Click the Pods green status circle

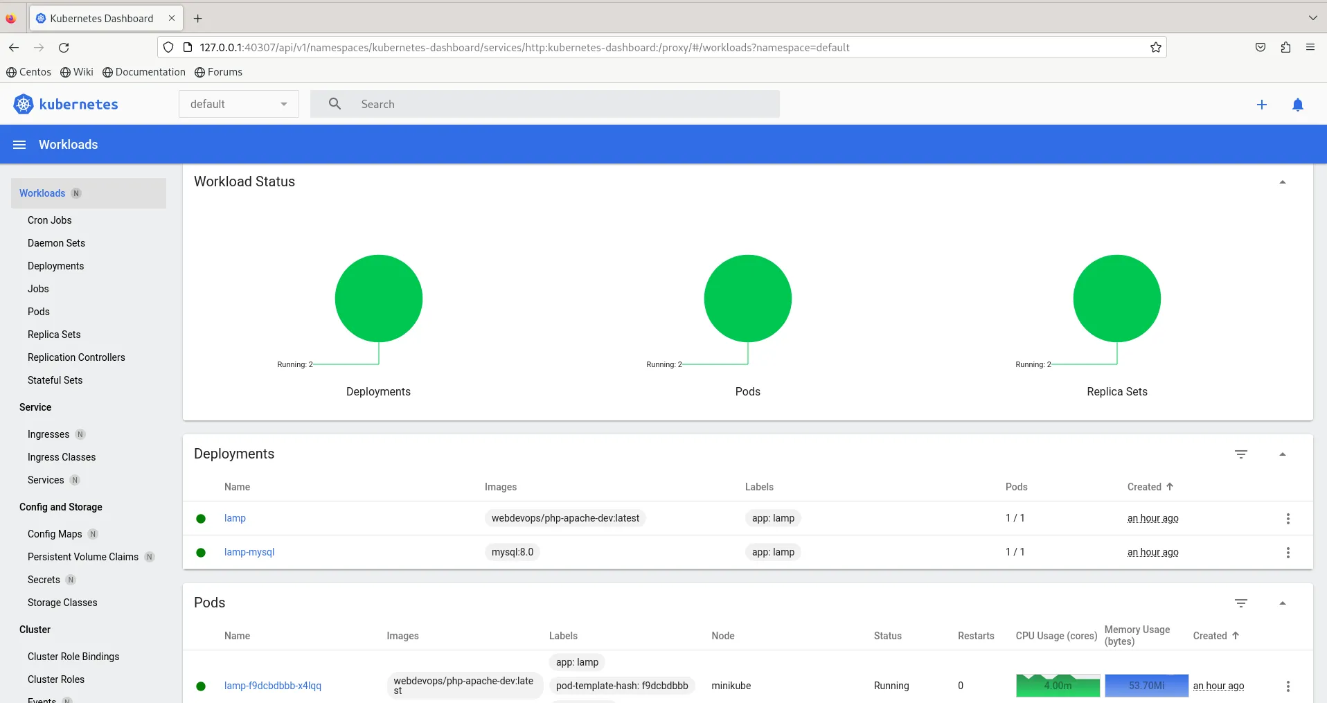(x=748, y=299)
